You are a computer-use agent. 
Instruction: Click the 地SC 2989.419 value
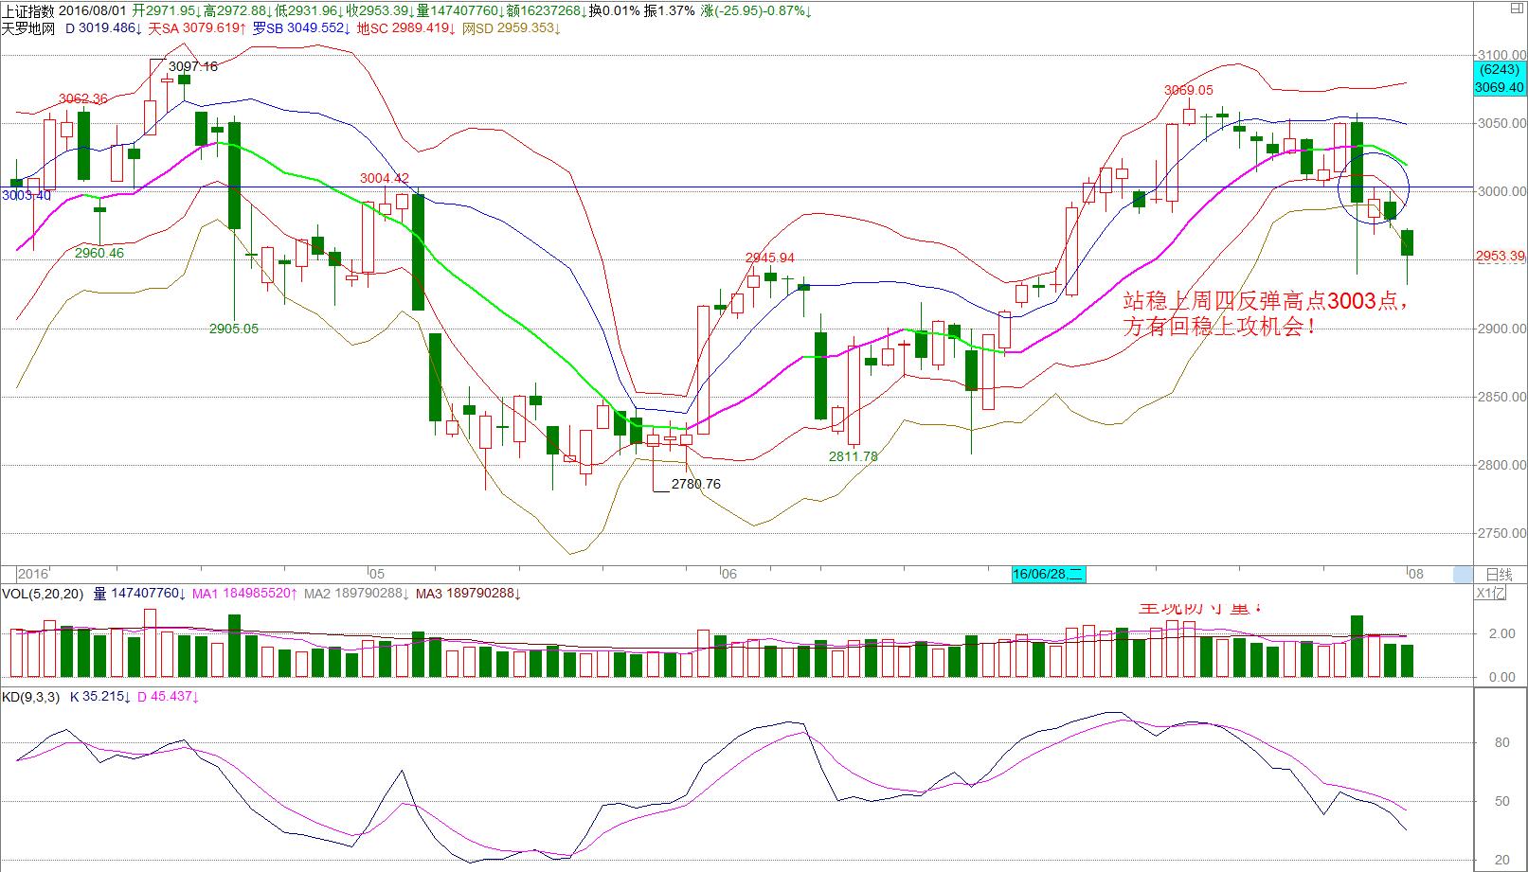406,28
